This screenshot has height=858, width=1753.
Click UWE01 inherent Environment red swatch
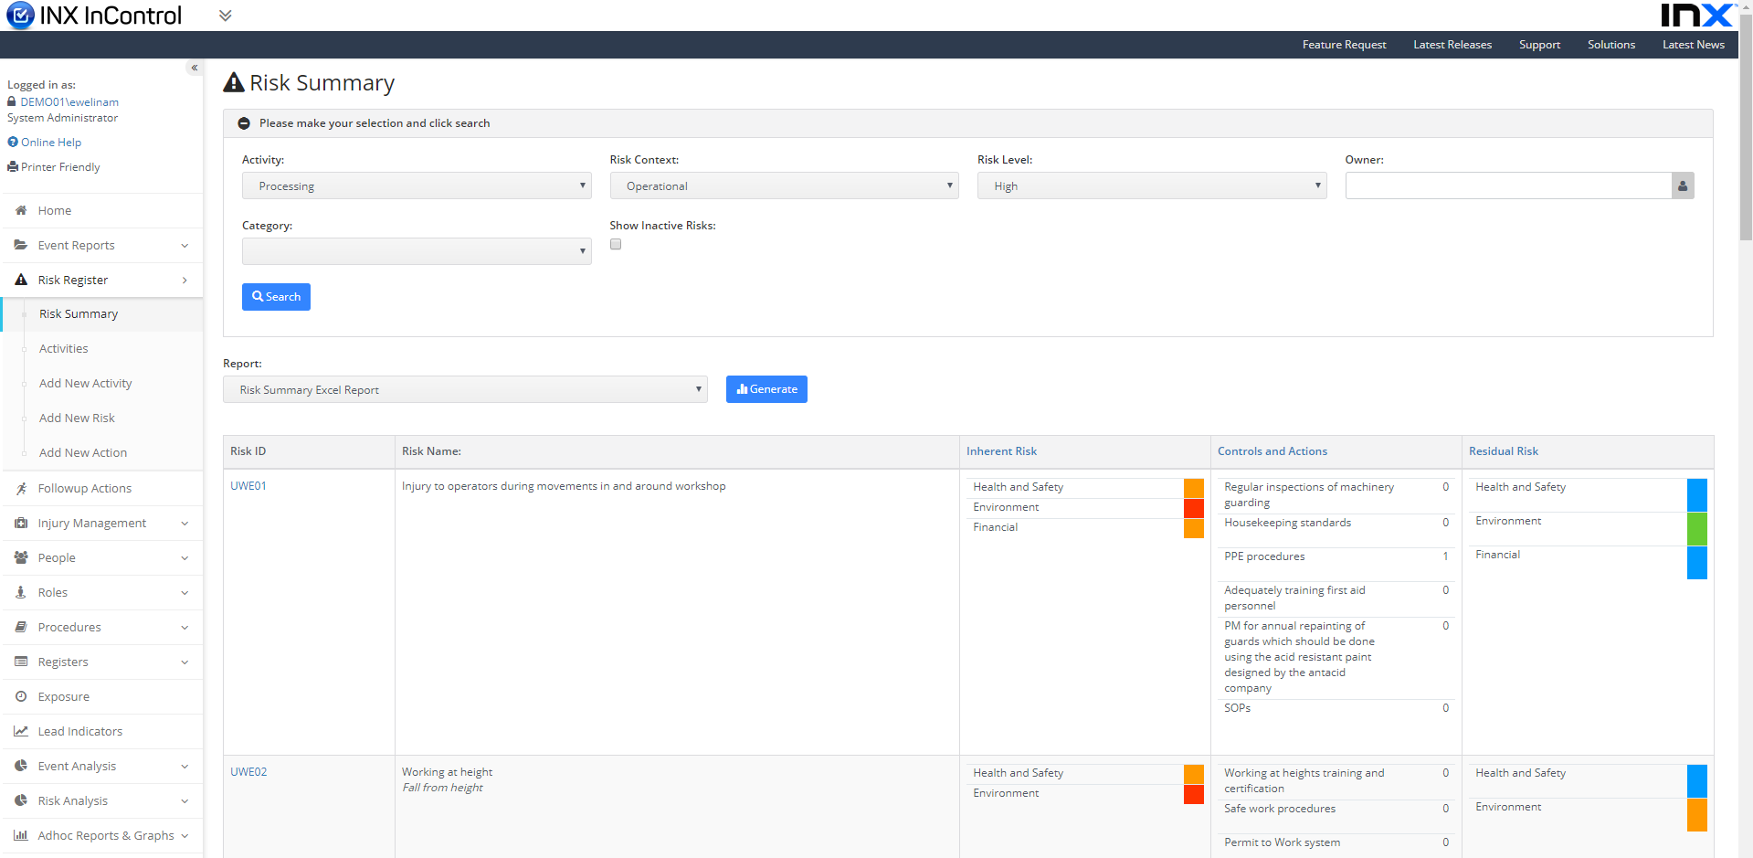[1194, 508]
